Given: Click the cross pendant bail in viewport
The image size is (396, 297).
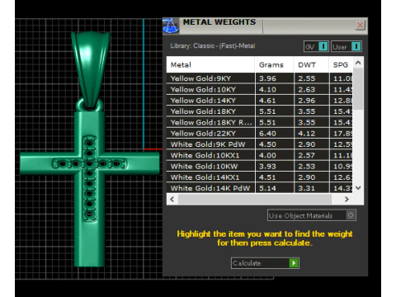Looking at the screenshot, I should coord(90,68).
